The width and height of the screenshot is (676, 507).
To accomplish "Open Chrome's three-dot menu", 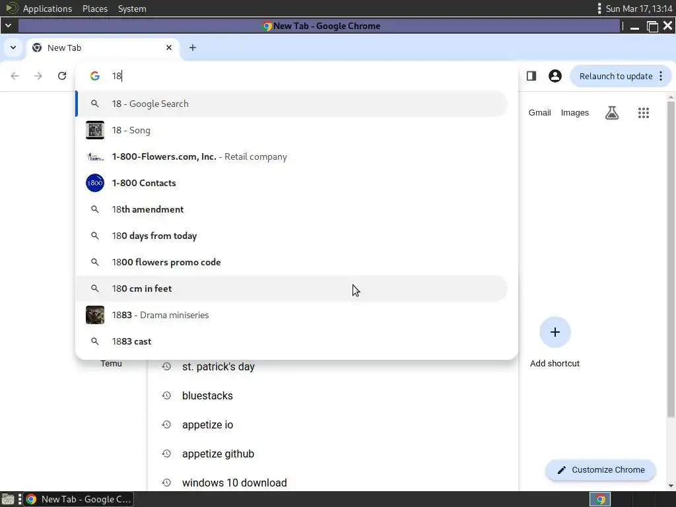I will click(x=661, y=77).
